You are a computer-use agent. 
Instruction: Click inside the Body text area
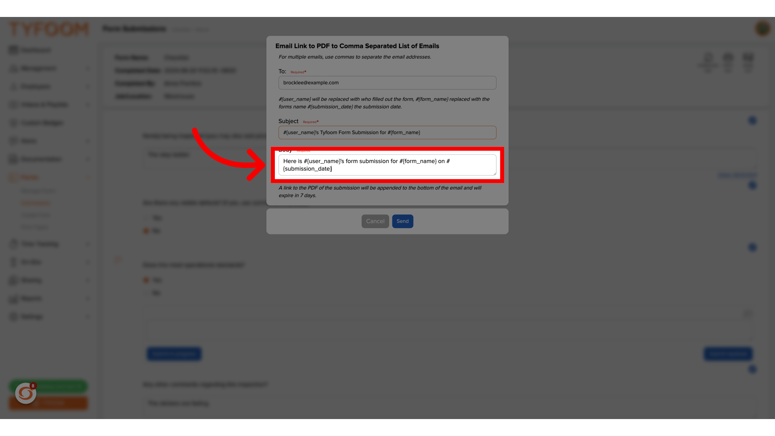(387, 165)
